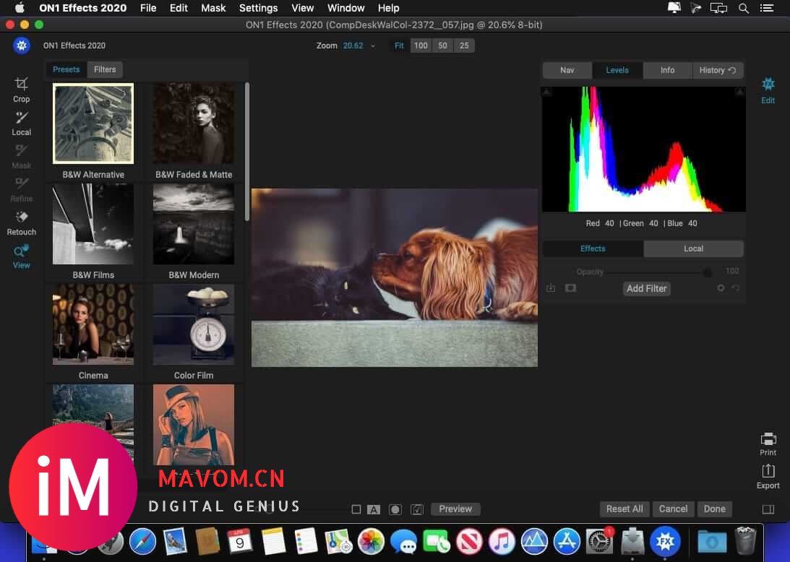
Task: Open the Mask menu in the menu bar
Action: point(213,8)
